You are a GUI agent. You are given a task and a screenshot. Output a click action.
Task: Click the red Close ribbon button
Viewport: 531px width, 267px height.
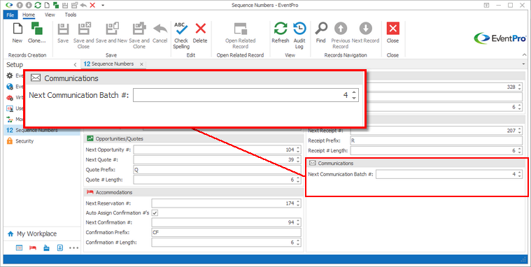pos(393,33)
